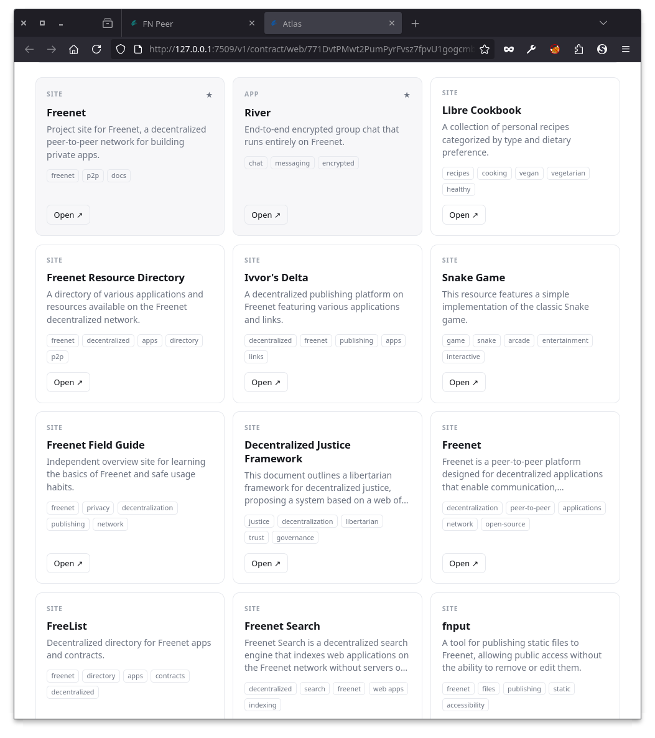This screenshot has height=738, width=655.
Task: Open the Ivvor's Delta site
Action: [266, 383]
